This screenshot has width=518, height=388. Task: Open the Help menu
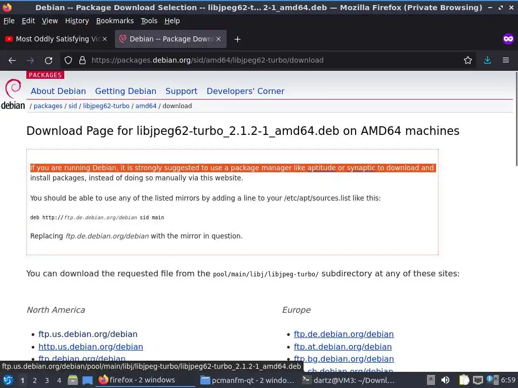coord(172,21)
